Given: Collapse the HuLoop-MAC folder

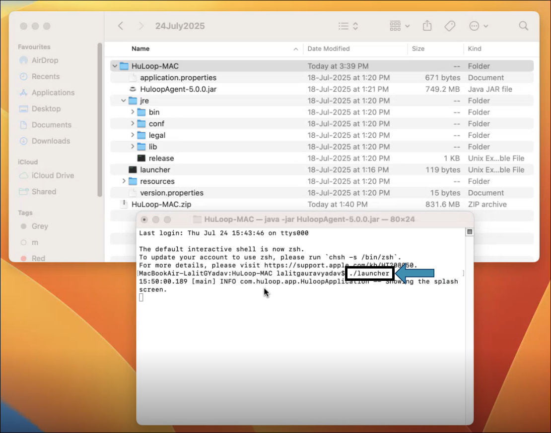Looking at the screenshot, I should (x=115, y=66).
